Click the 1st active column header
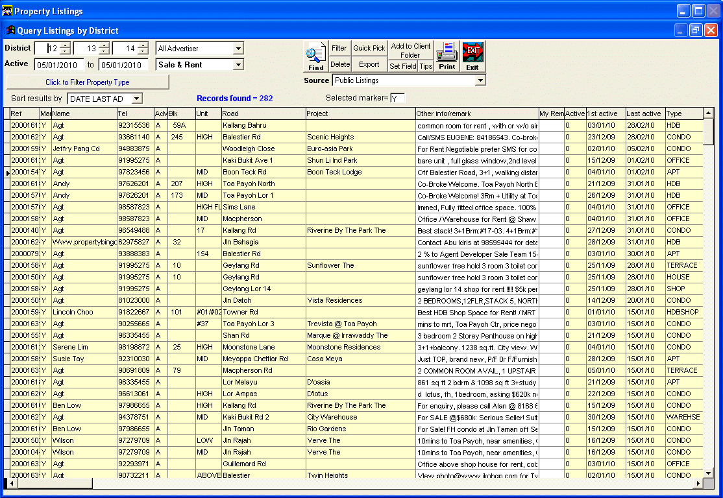Image resolution: width=723 pixels, height=498 pixels. [606, 113]
